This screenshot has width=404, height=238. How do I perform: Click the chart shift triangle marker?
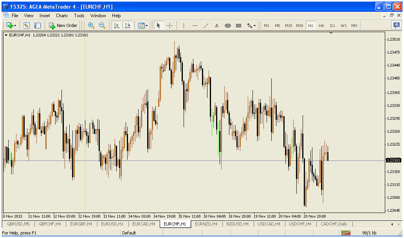click(x=331, y=33)
